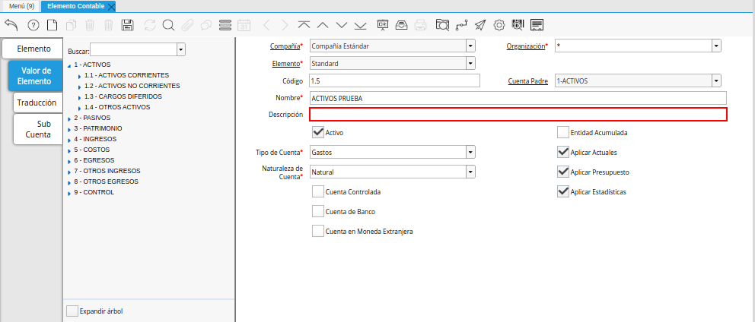Click the underlined Compañía label link

tap(285, 46)
